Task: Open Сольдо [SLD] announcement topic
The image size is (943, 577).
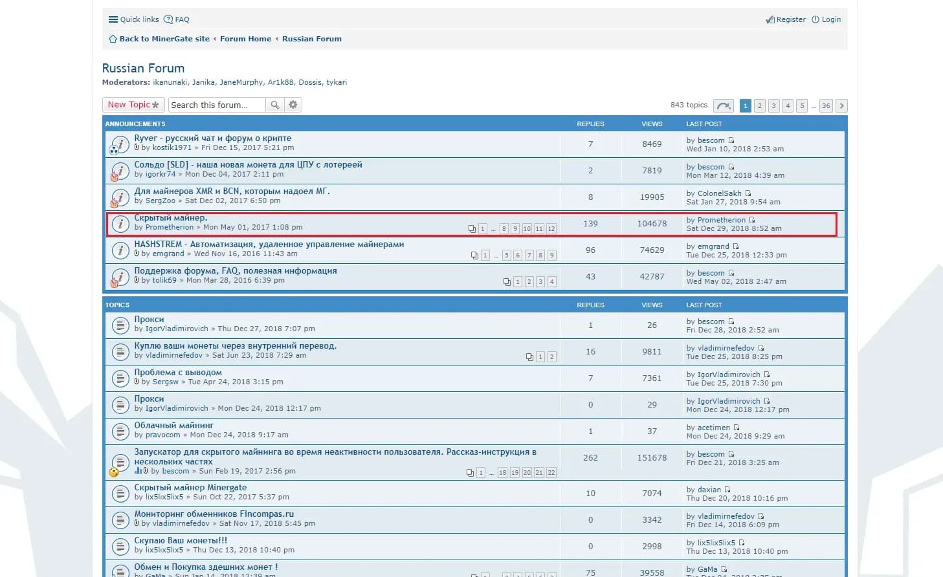Action: point(248,165)
